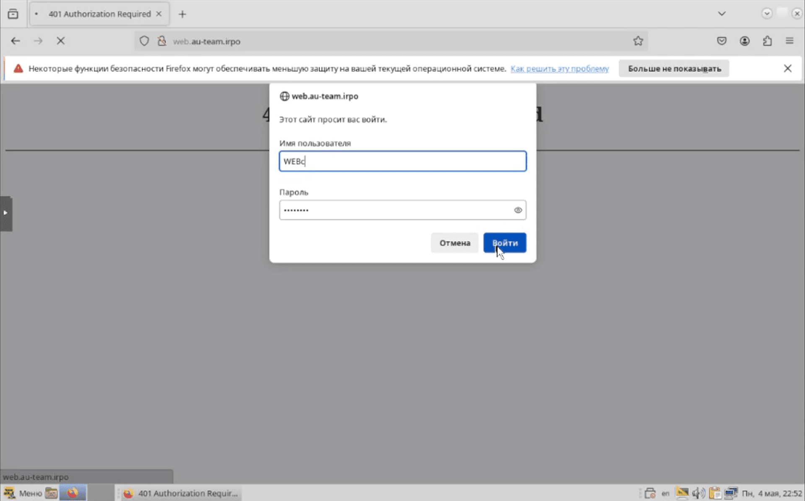The height and width of the screenshot is (501, 805).
Task: Click the address bar URL
Action: pos(207,41)
